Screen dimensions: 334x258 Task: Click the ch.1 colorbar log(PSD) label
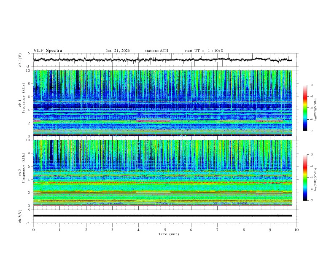316,110
